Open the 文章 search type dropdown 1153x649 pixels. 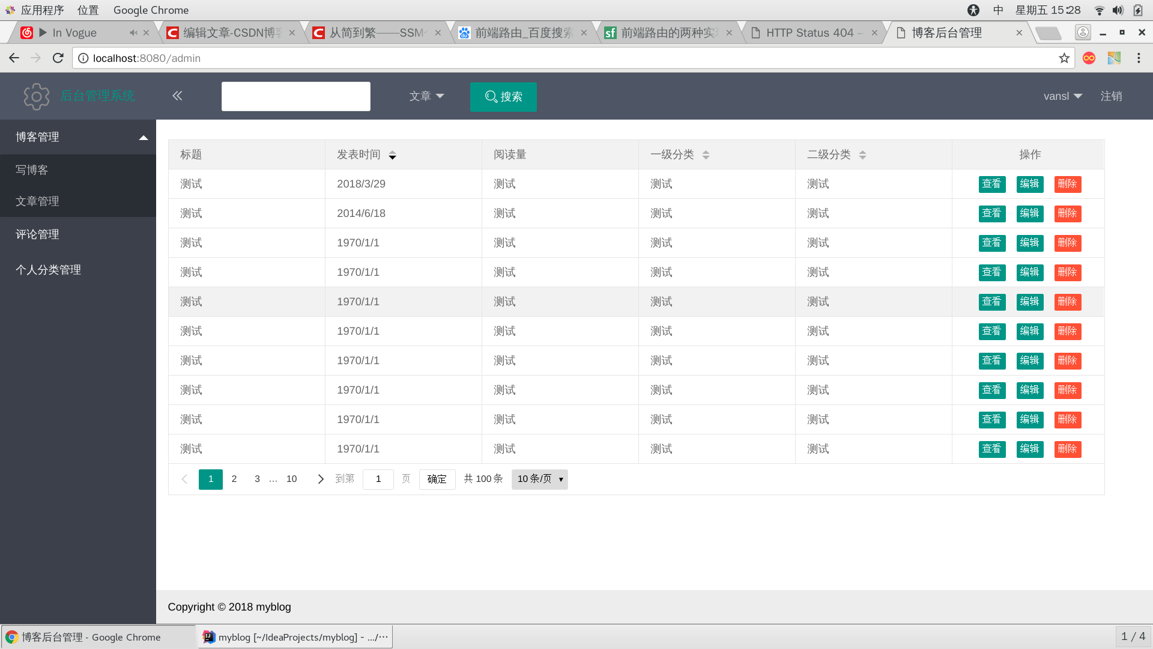coord(427,96)
